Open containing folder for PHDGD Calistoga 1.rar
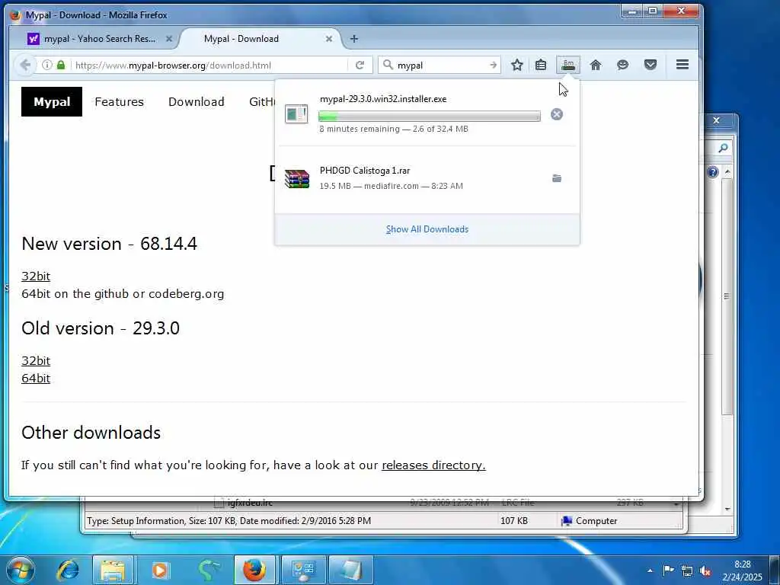Viewport: 780px width, 585px height. point(557,178)
